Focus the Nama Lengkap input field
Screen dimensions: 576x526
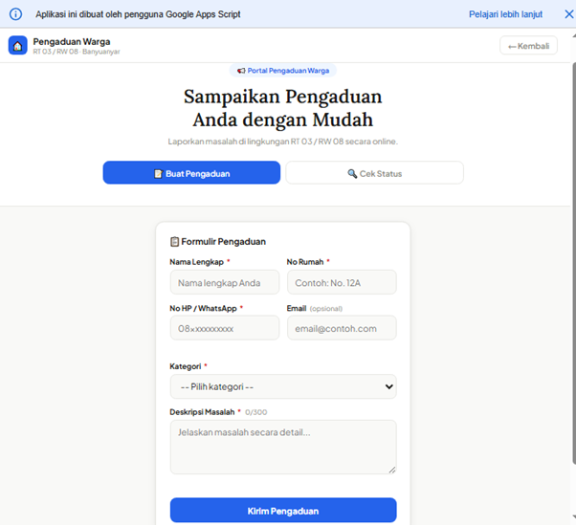pos(225,282)
